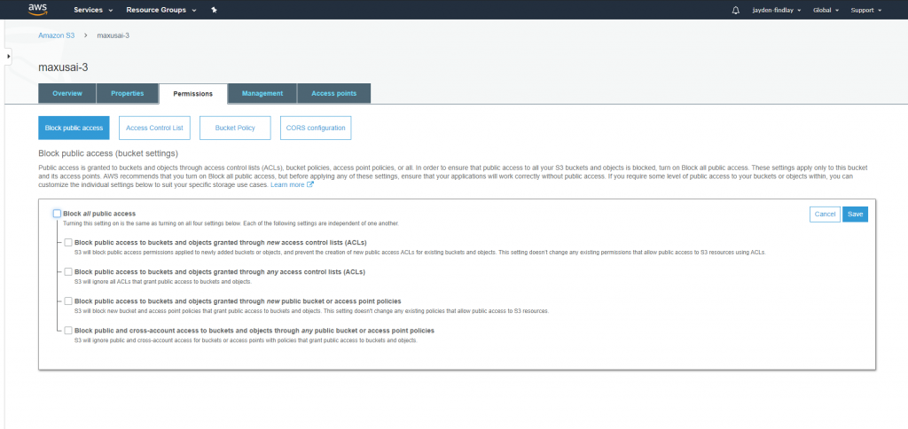
Task: Follow the Amazon S3 breadcrumb link
Action: [x=56, y=35]
